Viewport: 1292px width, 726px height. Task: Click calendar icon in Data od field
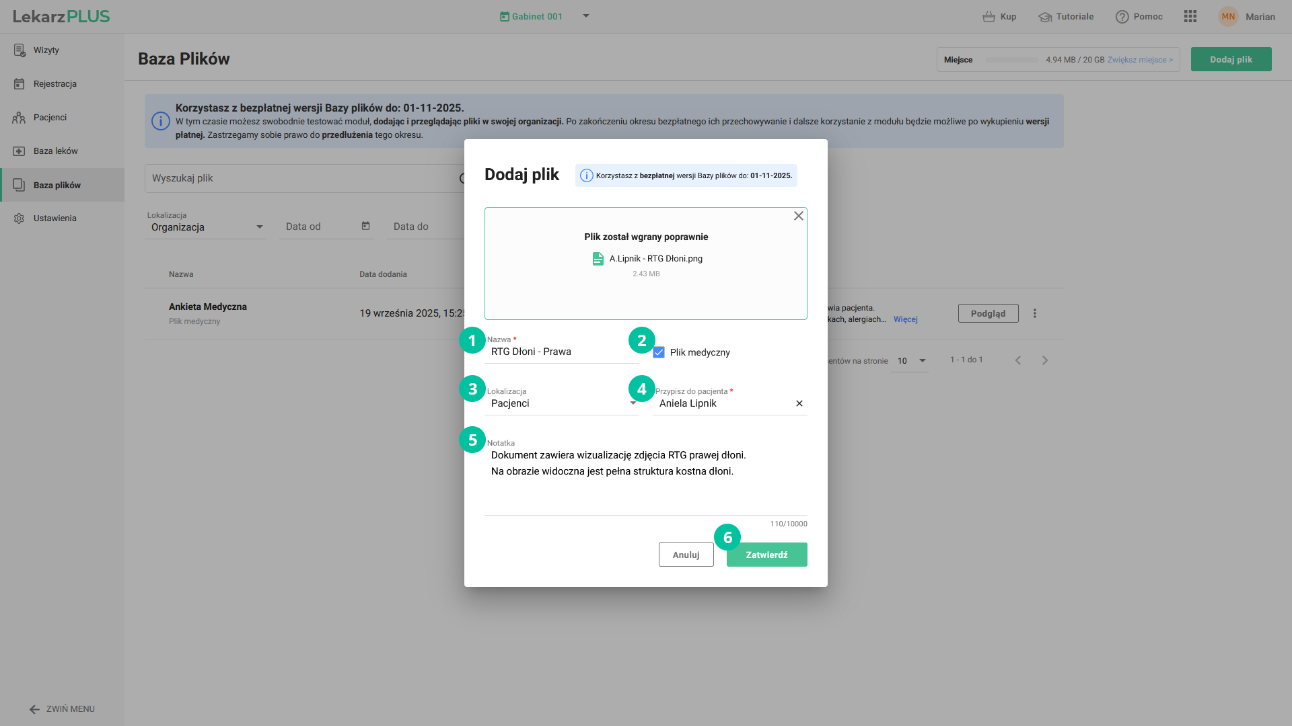click(365, 226)
